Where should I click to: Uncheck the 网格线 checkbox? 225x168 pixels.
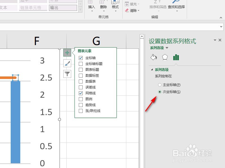click(80, 93)
